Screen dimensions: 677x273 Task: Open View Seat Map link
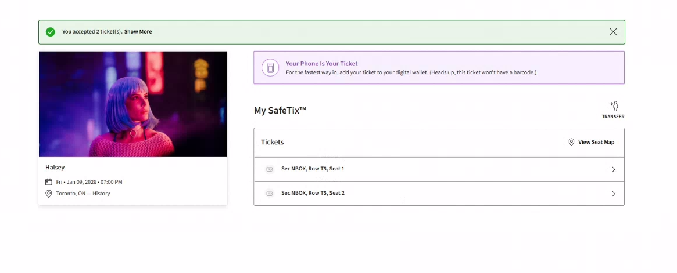click(x=596, y=142)
